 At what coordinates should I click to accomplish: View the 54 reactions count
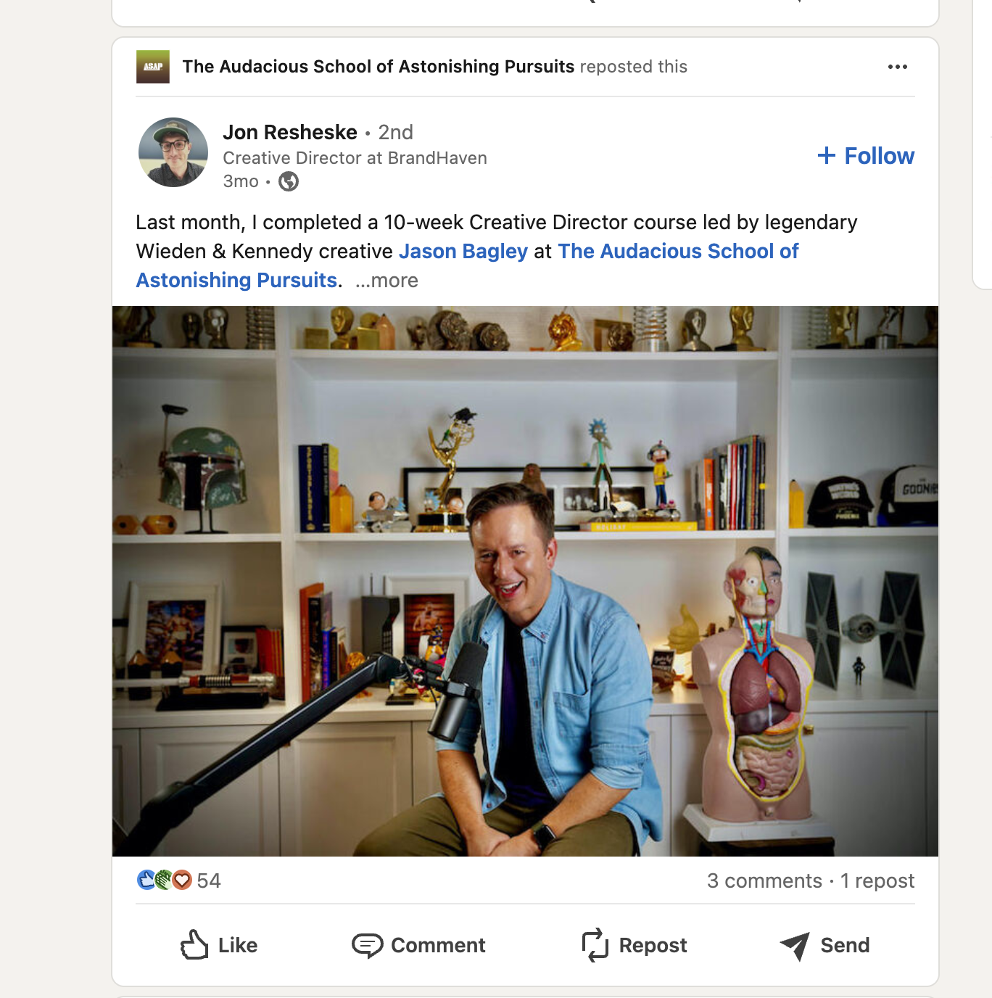(209, 881)
